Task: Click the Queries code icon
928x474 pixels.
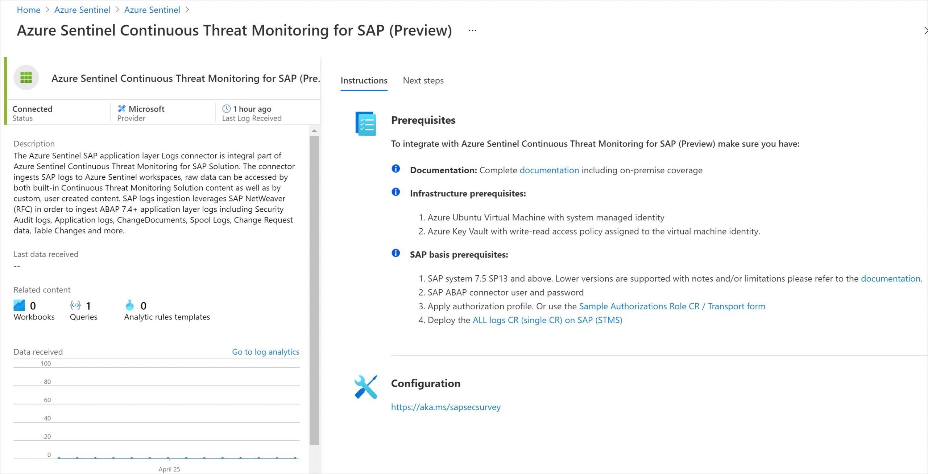Action: click(75, 305)
